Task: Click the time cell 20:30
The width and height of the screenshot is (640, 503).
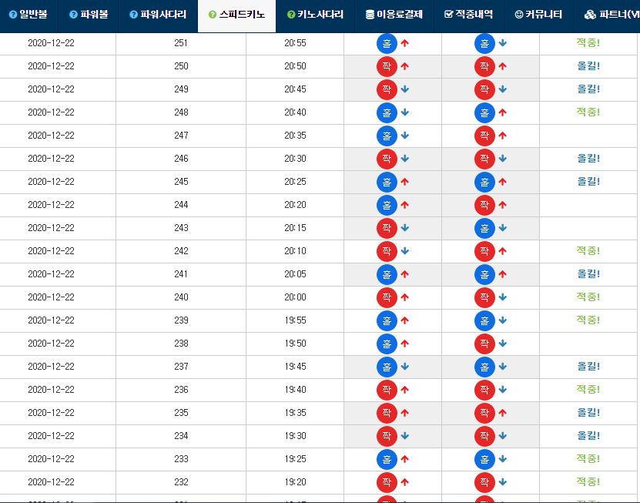Action: [295, 159]
